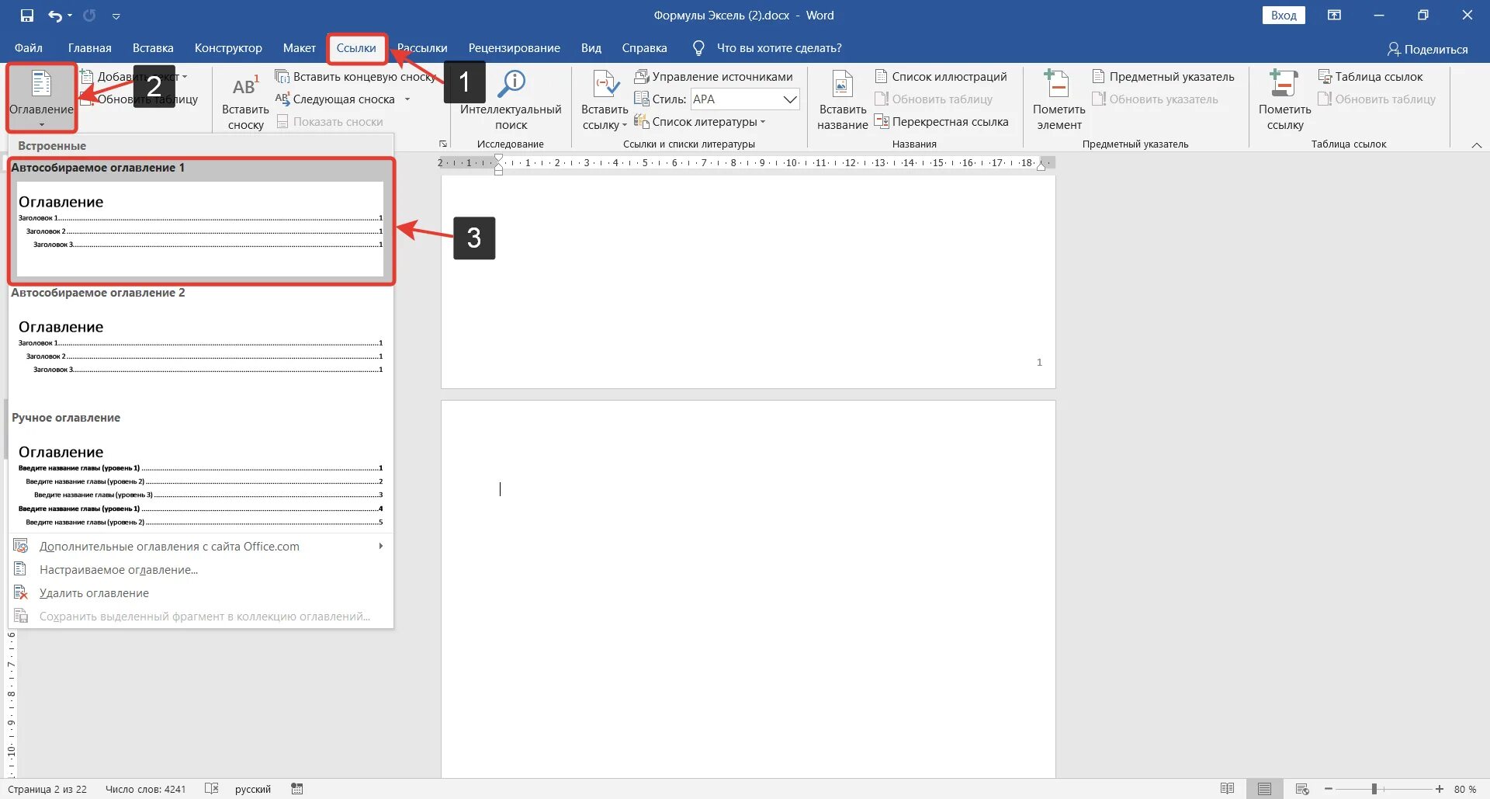Undo the last action
Viewport: 1490px width, 799px height.
click(56, 16)
